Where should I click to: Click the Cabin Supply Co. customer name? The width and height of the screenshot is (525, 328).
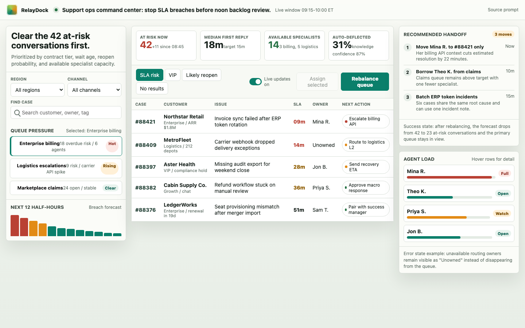pyautogui.click(x=185, y=185)
